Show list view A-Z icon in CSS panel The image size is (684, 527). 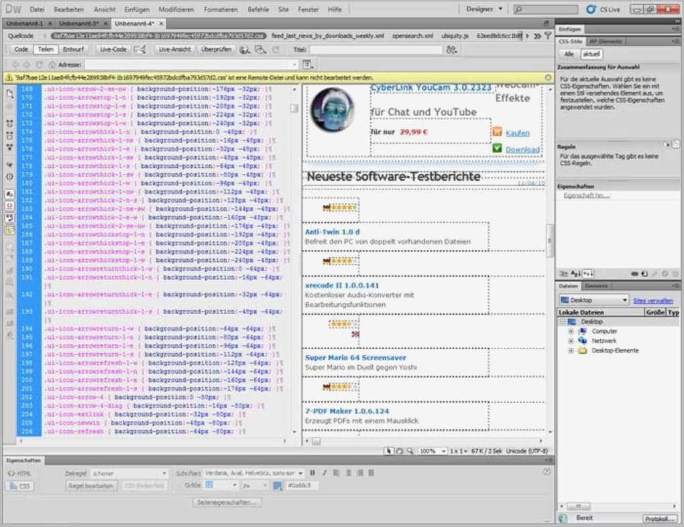[x=575, y=274]
